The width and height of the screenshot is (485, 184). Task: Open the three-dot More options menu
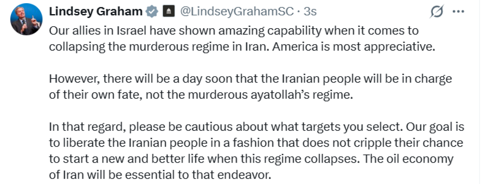click(x=458, y=12)
